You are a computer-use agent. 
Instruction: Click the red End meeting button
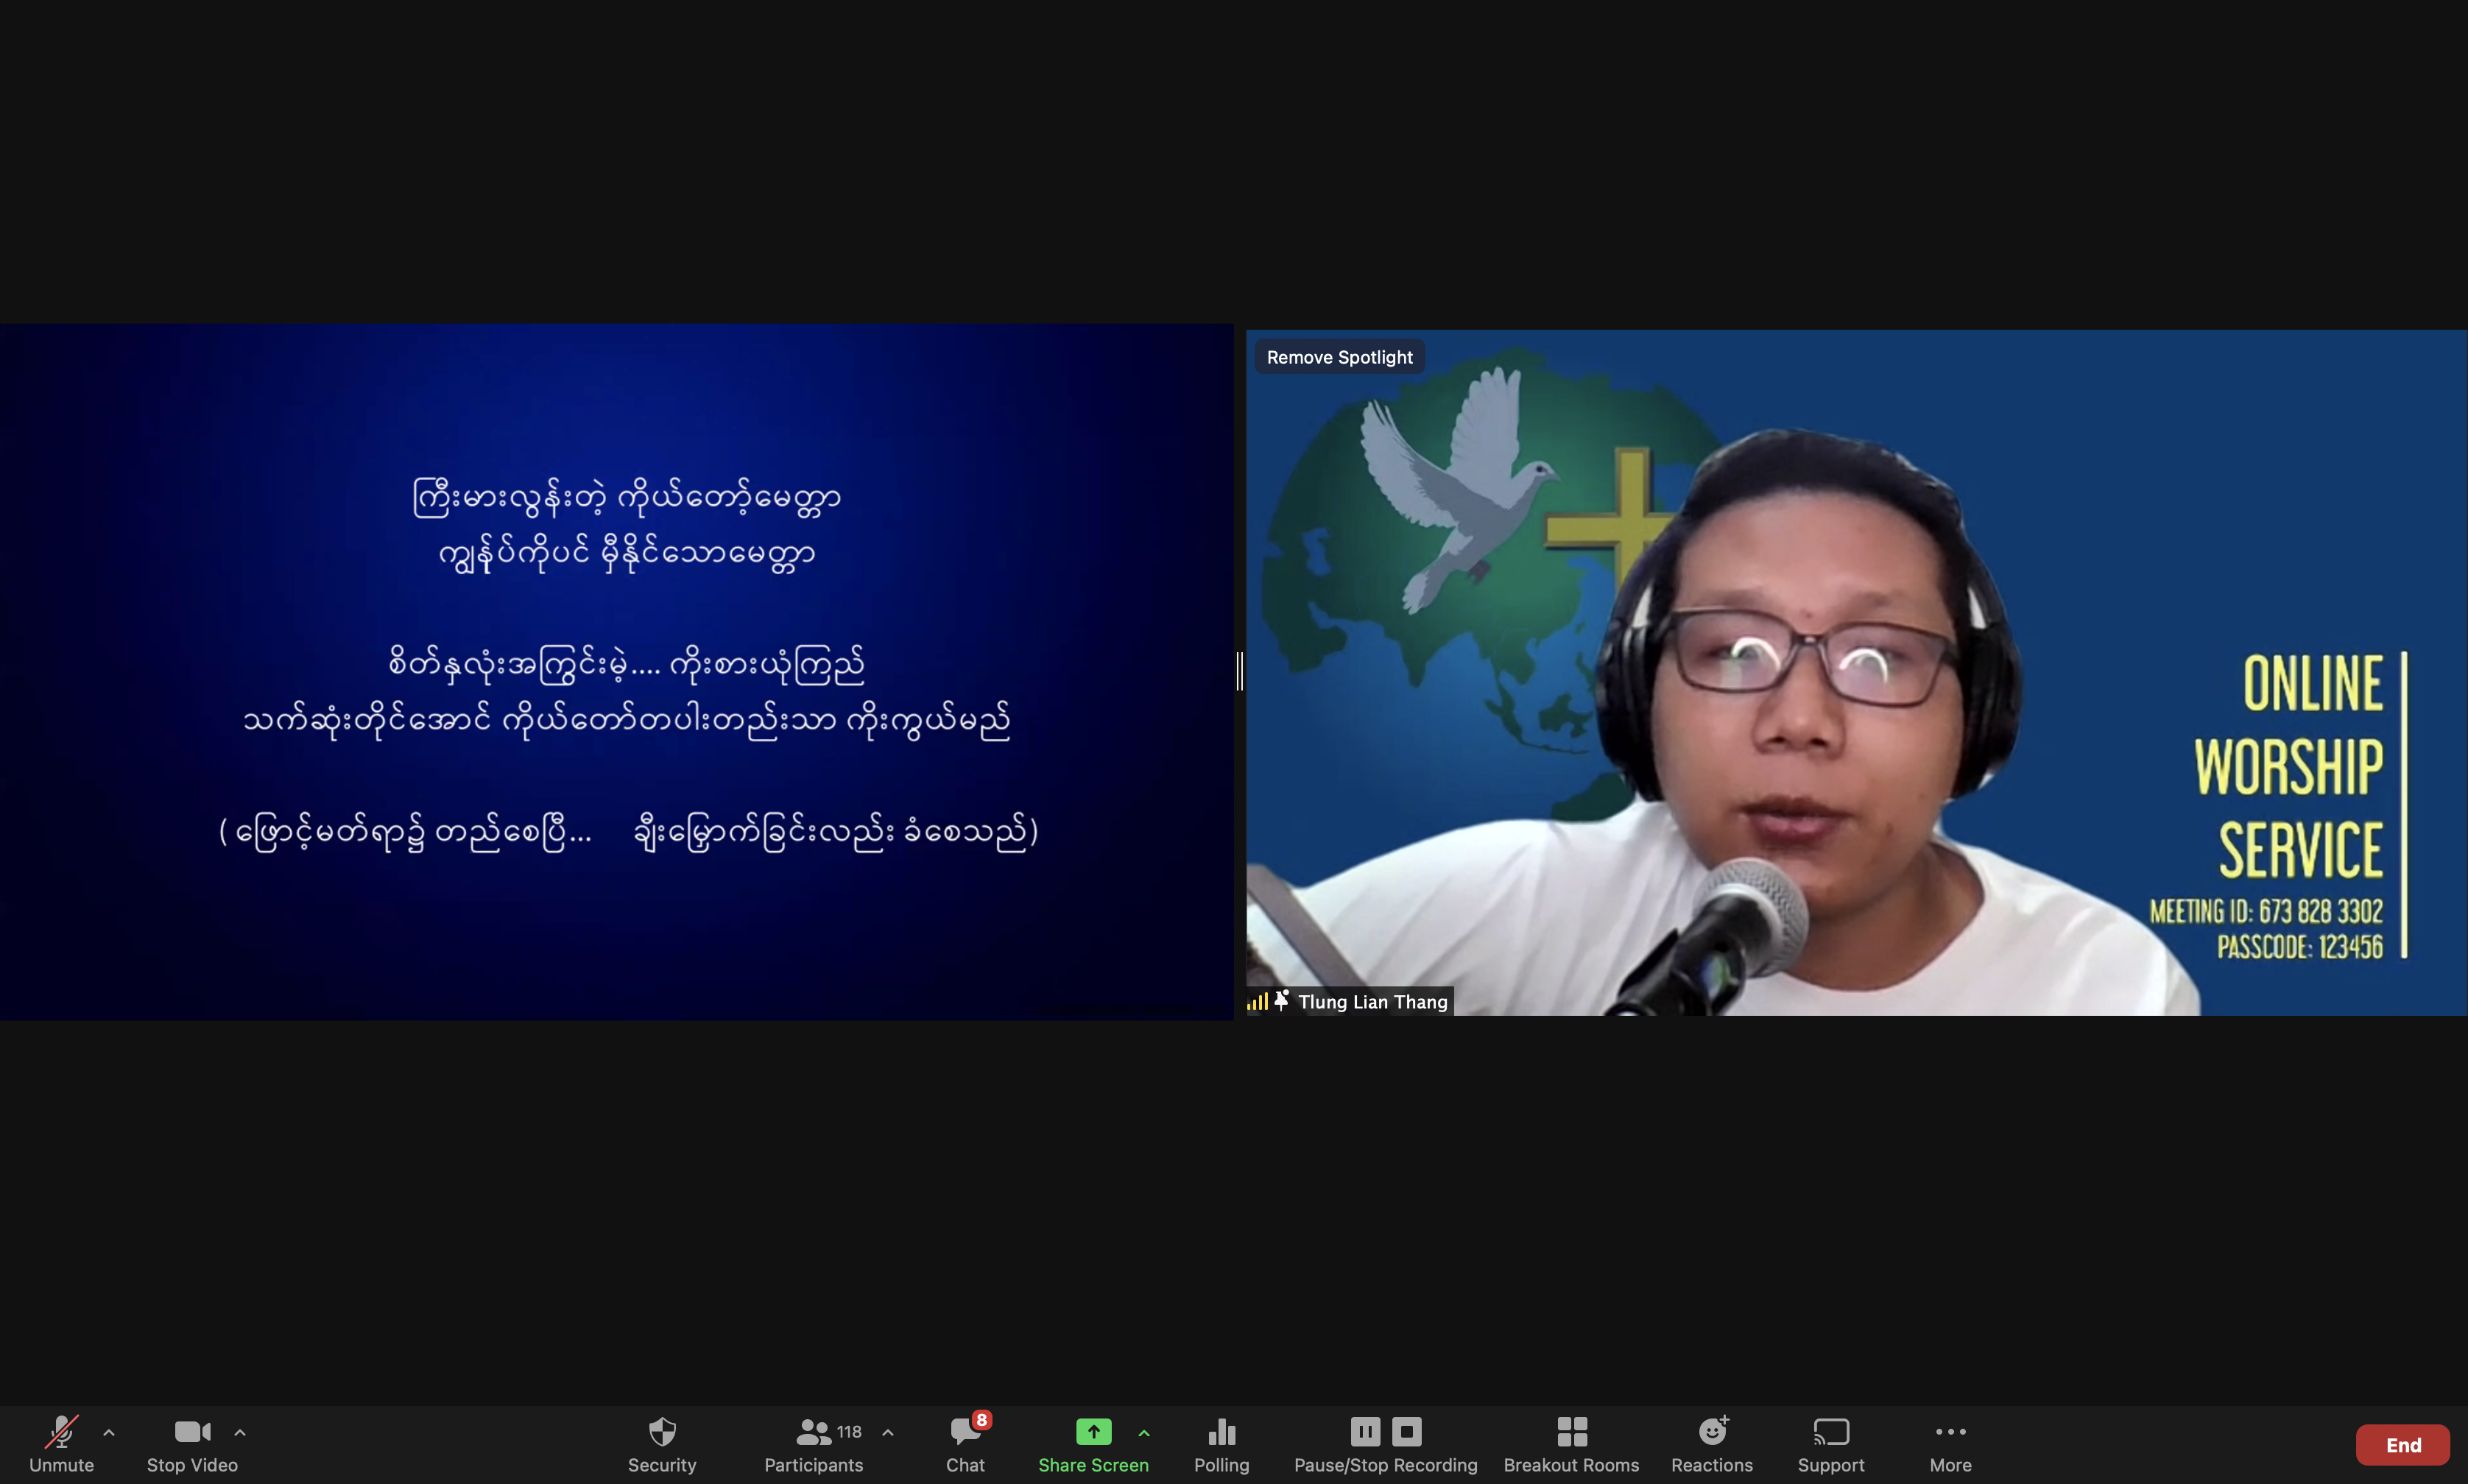click(2402, 1444)
